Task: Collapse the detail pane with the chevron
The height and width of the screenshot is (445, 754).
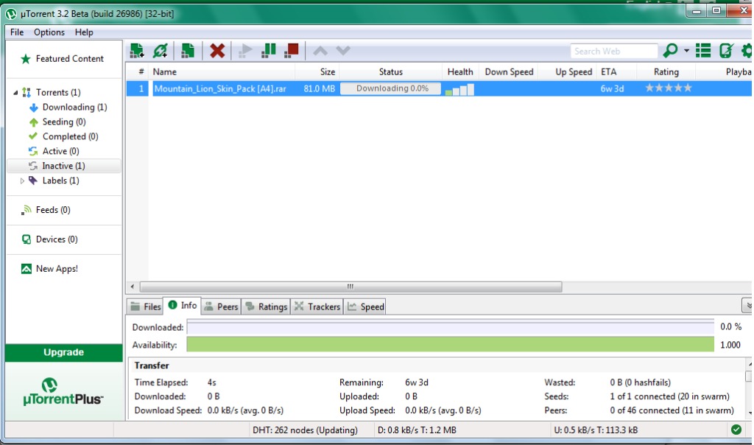Action: point(748,306)
